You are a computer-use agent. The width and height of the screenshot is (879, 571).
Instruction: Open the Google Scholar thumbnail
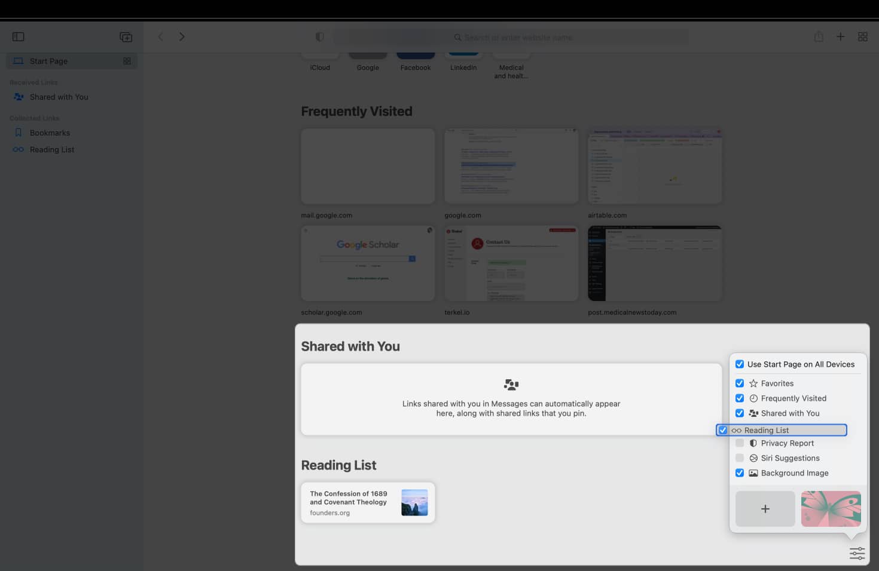click(x=368, y=263)
